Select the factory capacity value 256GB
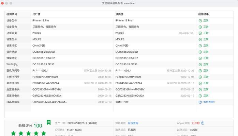This screenshot has height=136, width=238. 36,33
